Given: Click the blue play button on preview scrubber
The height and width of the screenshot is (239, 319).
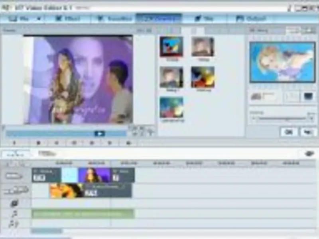Looking at the screenshot, I should click(x=100, y=134).
